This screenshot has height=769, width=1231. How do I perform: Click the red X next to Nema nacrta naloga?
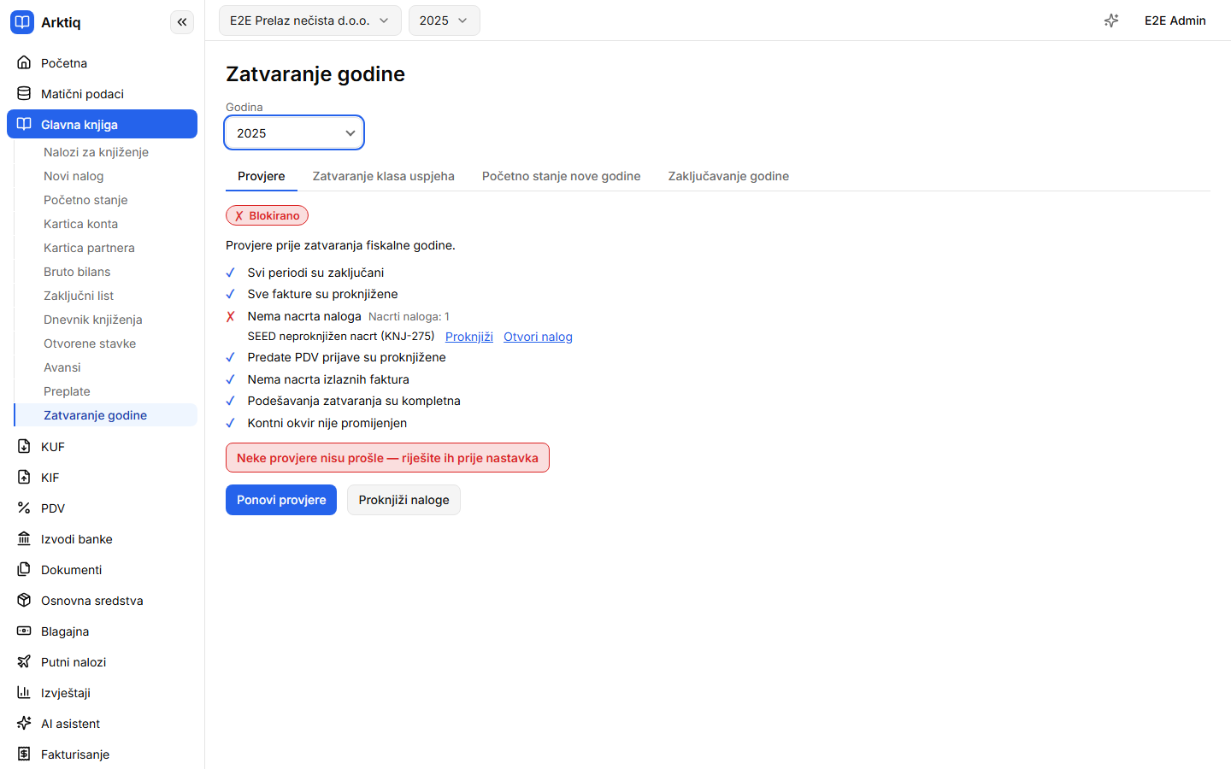[230, 316]
